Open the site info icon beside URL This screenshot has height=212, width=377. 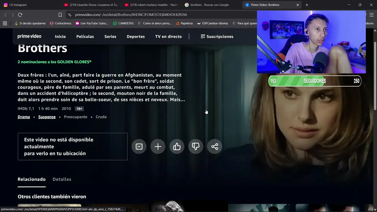tap(70, 15)
